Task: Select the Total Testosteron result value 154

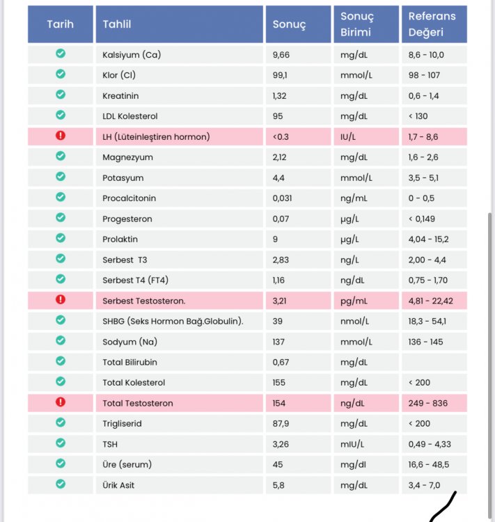Action: point(278,403)
